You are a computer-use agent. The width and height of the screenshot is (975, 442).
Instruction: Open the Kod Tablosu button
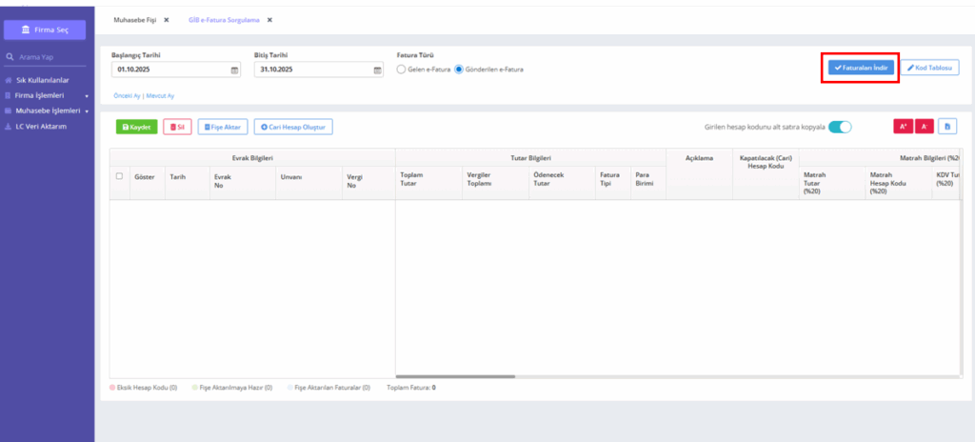point(929,68)
